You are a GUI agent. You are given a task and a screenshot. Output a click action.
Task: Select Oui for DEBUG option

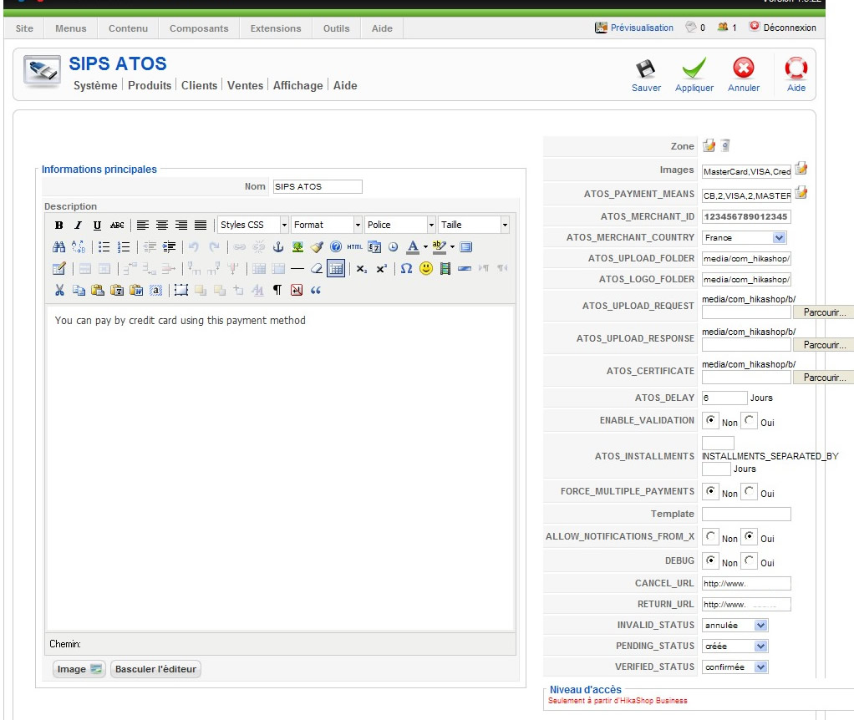point(750,560)
